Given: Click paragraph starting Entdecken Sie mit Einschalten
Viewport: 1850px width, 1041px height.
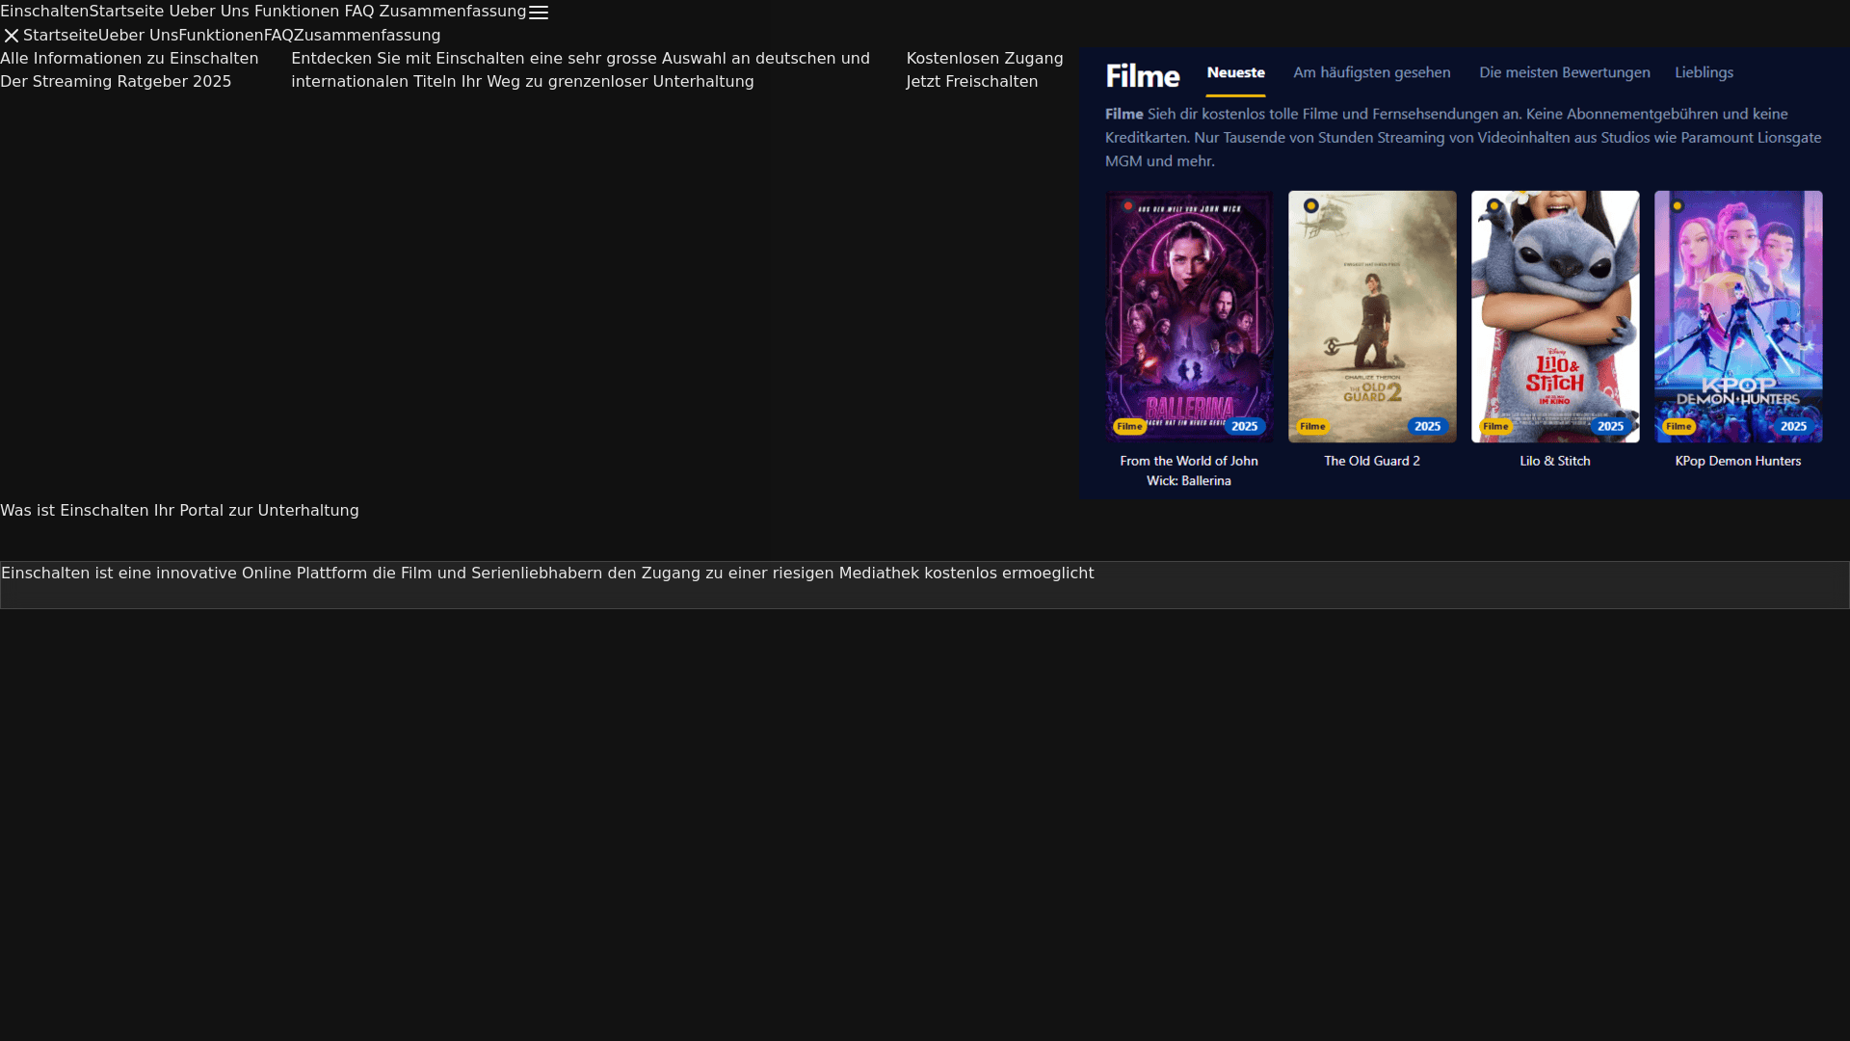Looking at the screenshot, I should point(580,70).
